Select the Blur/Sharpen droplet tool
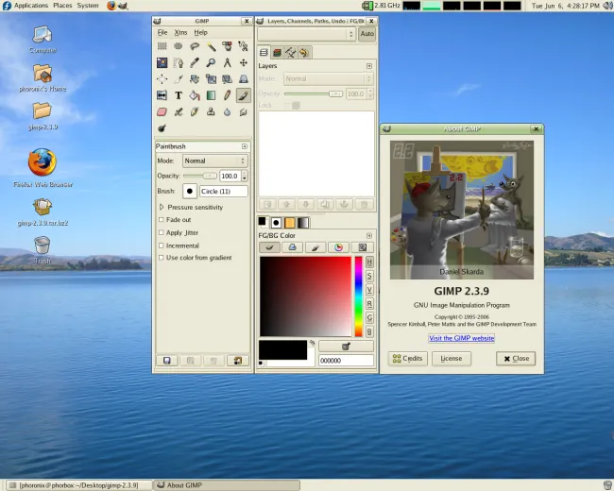This screenshot has width=614, height=491. 227,112
